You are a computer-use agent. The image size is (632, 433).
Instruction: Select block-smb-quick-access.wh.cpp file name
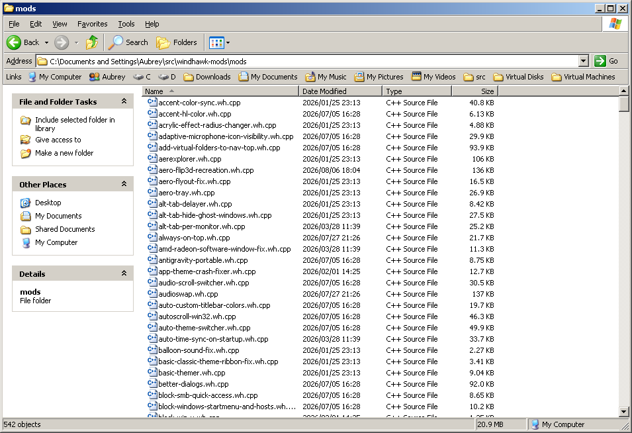[208, 395]
